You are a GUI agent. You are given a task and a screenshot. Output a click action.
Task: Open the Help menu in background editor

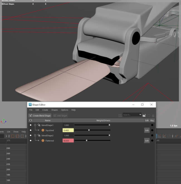tap(24, 132)
